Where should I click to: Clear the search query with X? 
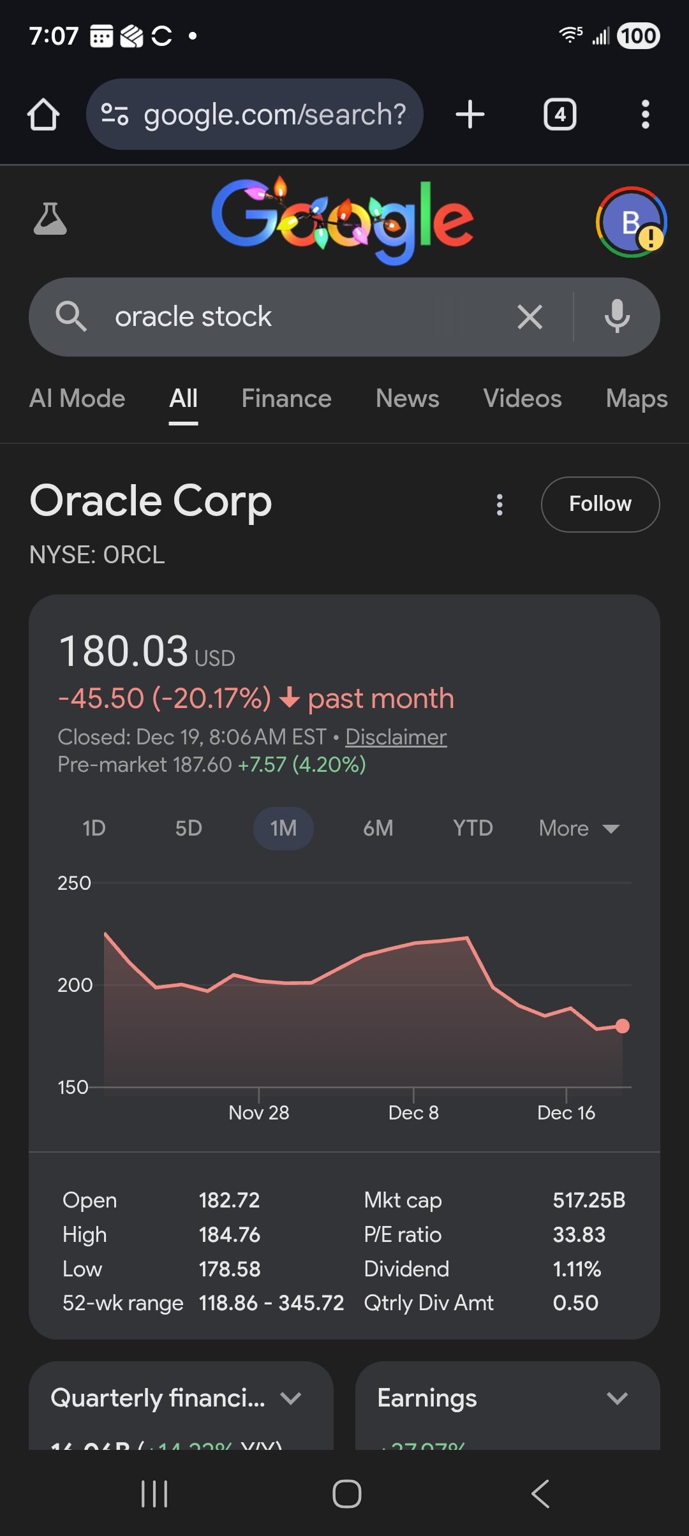[530, 317]
